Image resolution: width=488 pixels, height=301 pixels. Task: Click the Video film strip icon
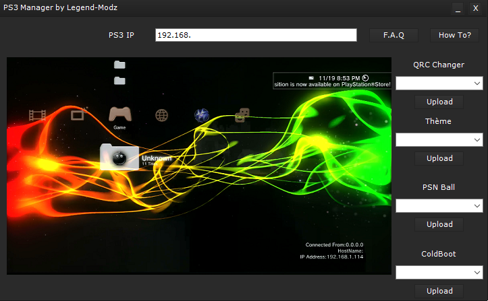coord(37,115)
